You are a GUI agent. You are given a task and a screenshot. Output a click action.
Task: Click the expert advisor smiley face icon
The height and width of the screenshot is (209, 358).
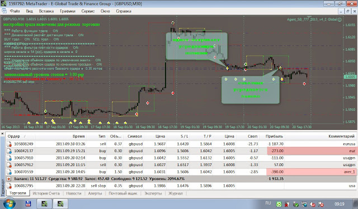click(340, 20)
